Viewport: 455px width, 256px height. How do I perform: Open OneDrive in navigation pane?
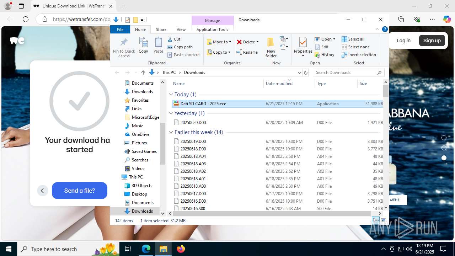click(x=140, y=134)
